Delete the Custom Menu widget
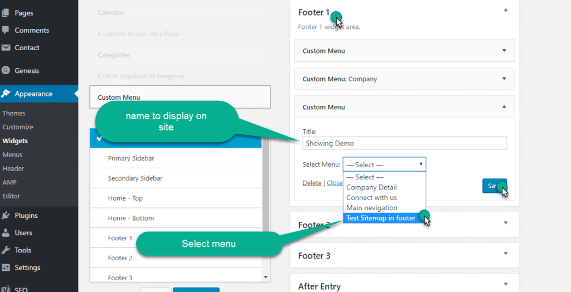Image resolution: width=571 pixels, height=292 pixels. click(x=312, y=183)
